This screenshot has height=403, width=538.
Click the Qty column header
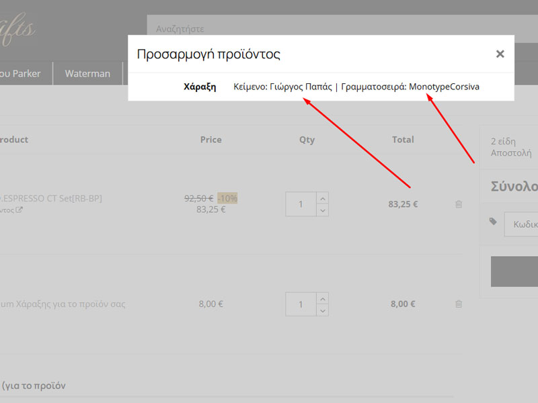(307, 140)
